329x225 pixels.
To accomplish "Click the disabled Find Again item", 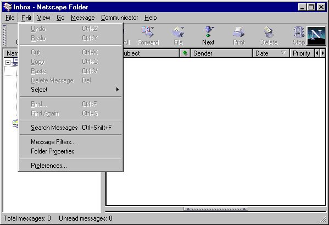I will (x=71, y=113).
